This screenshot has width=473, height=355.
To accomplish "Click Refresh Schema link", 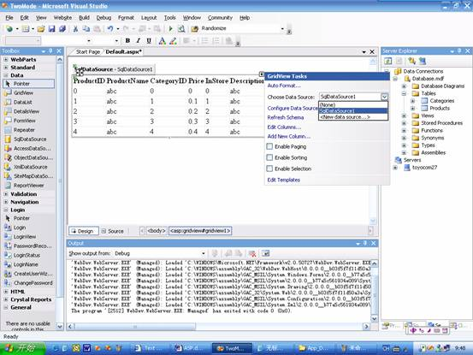I will (286, 117).
